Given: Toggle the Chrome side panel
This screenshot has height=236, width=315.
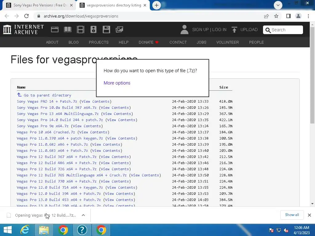Looking at the screenshot, I should point(289,16).
